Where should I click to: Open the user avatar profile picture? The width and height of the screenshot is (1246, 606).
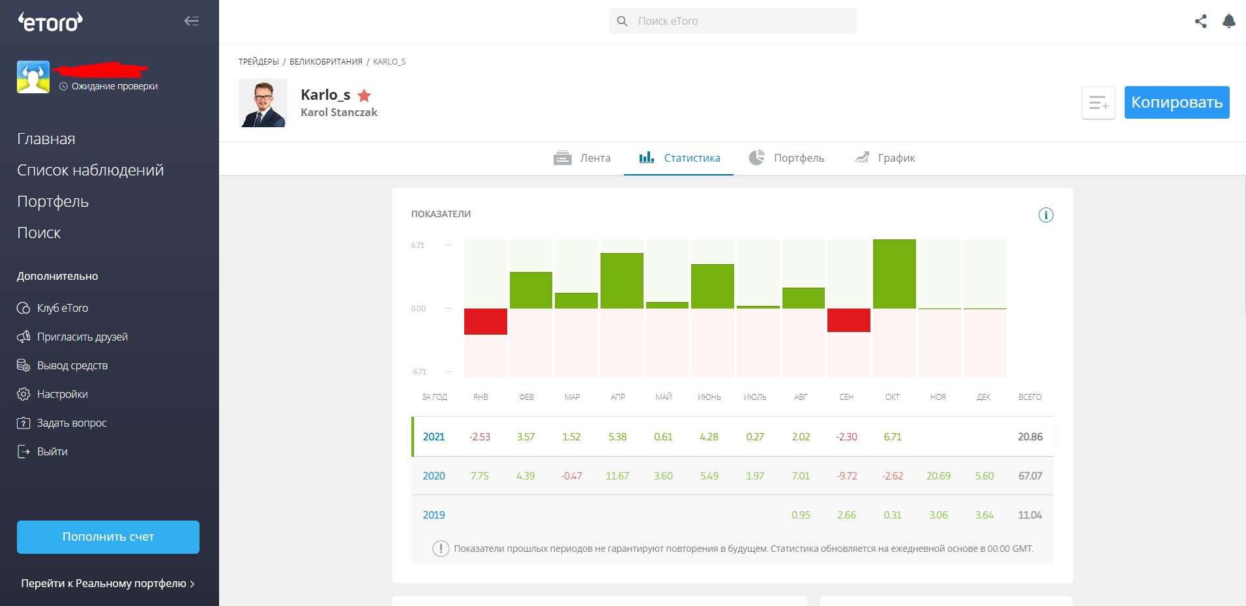point(33,77)
